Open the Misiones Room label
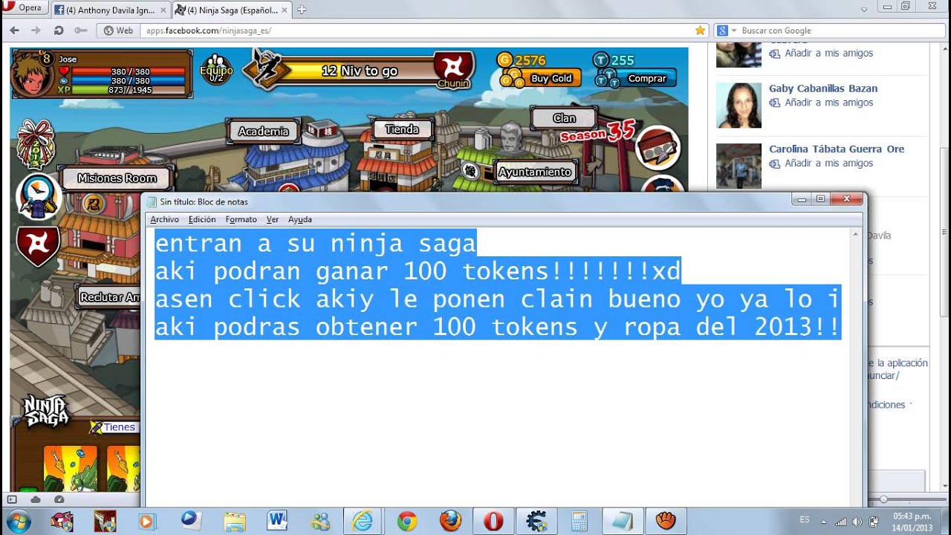Viewport: 951px width, 535px height. point(117,178)
